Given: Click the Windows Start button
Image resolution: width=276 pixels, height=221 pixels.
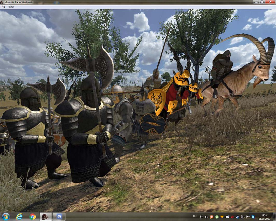Looking at the screenshot, I should point(5,217).
